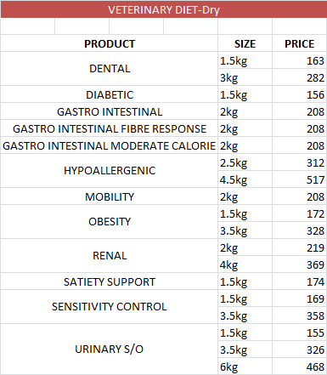Click the price cell showing 517
The height and width of the screenshot is (375, 327).
[299, 179]
